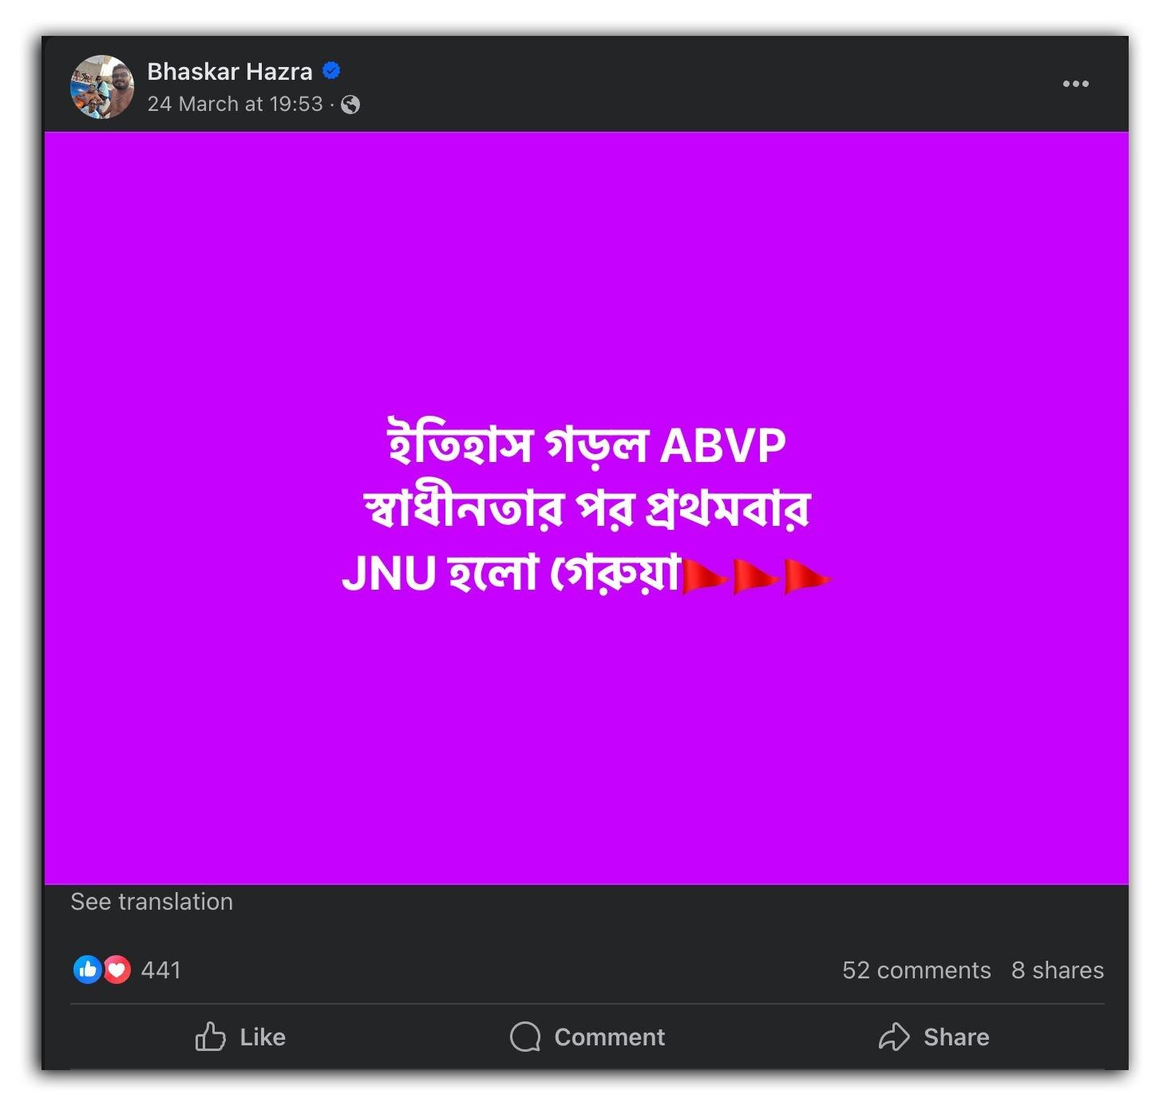Screen dimensions: 1167x1110
Task: Click the Bhaskar Hazra name link
Action: pos(230,71)
